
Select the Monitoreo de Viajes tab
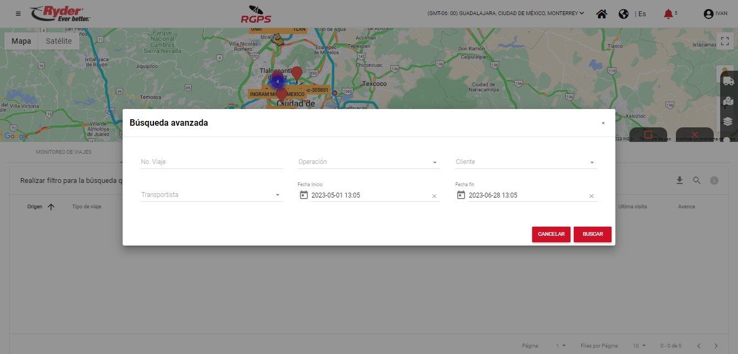coord(64,152)
